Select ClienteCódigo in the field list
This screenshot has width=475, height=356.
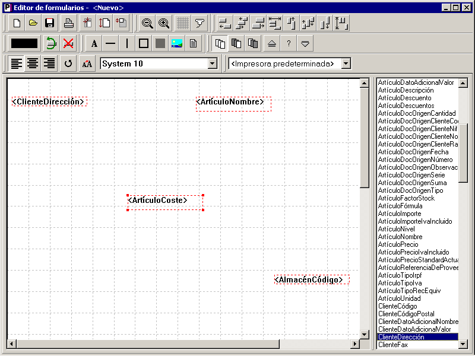[x=397, y=306]
